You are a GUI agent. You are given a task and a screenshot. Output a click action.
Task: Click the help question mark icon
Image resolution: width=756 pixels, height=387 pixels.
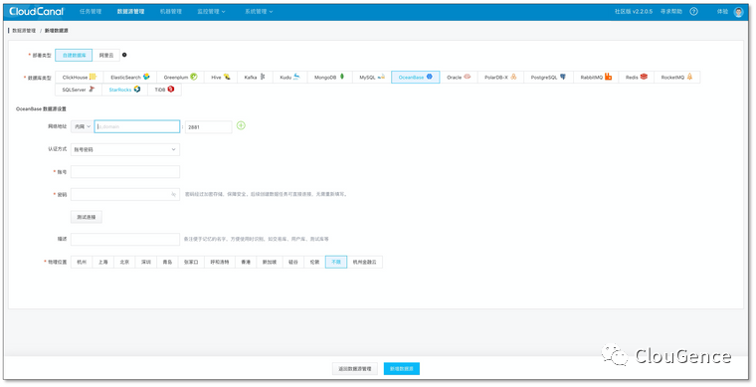point(693,12)
